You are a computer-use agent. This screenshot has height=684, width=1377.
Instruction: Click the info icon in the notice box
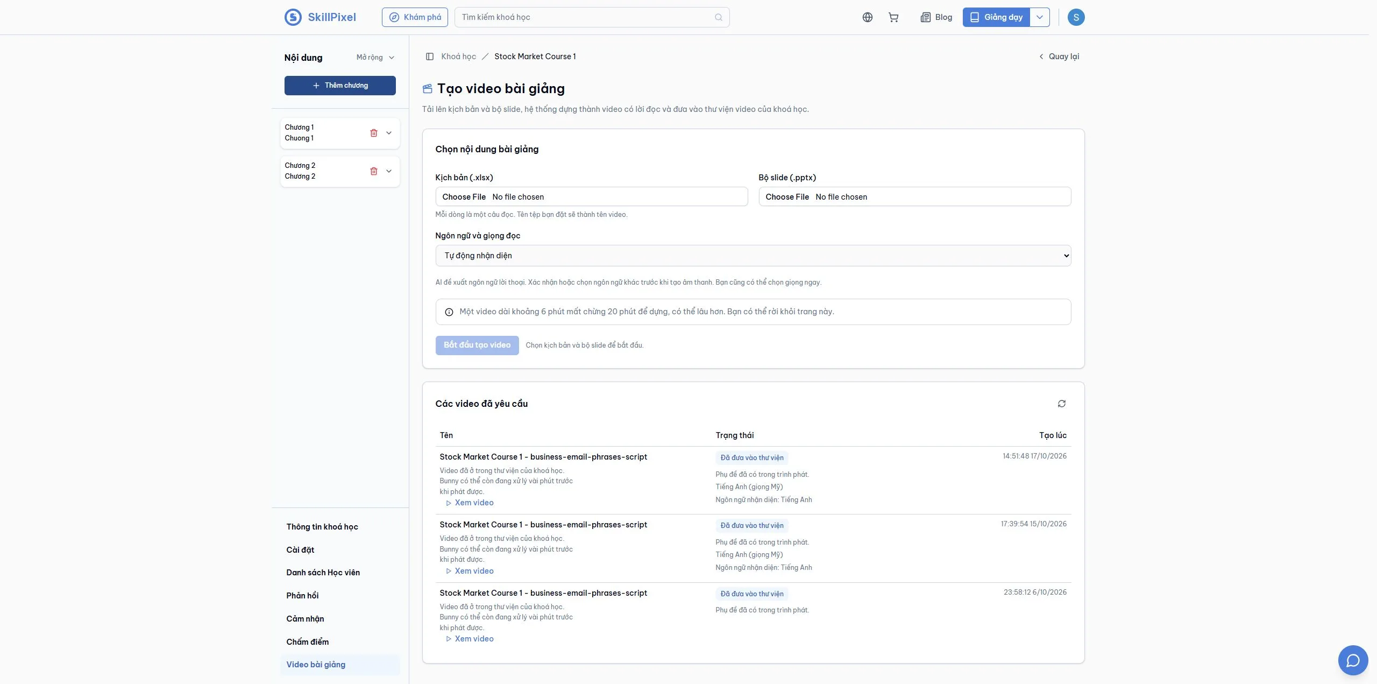(449, 312)
